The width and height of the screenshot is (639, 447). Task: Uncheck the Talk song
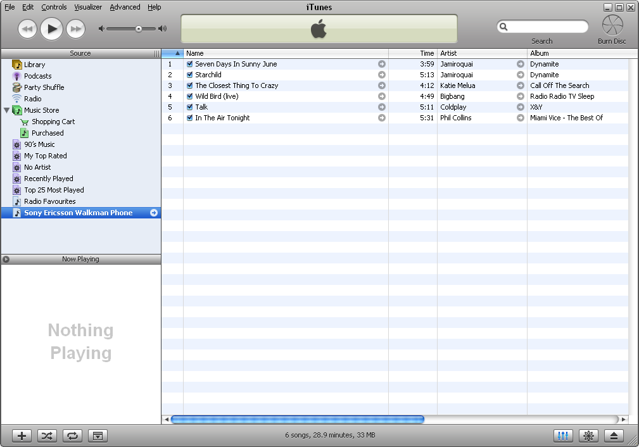coord(189,107)
